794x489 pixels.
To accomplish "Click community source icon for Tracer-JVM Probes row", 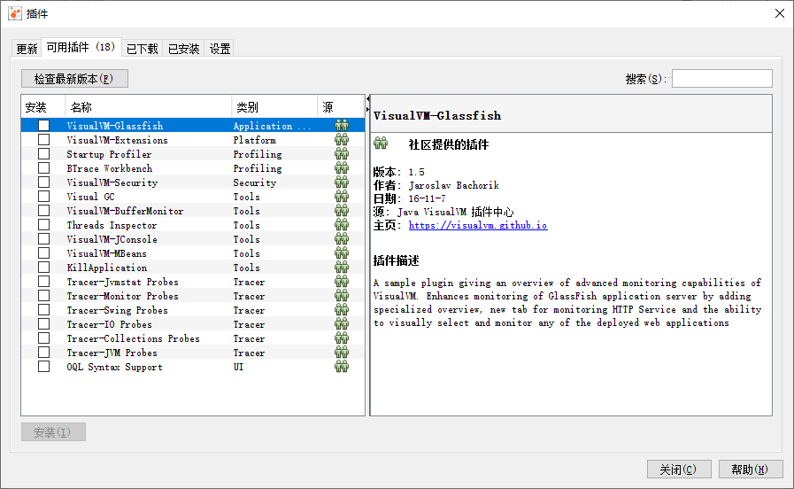I will coord(342,353).
